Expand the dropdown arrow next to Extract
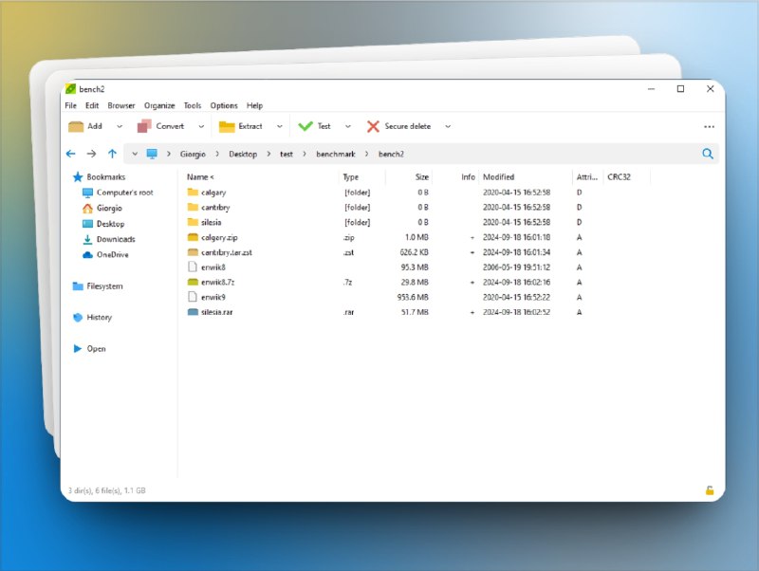This screenshot has width=759, height=571. (279, 126)
